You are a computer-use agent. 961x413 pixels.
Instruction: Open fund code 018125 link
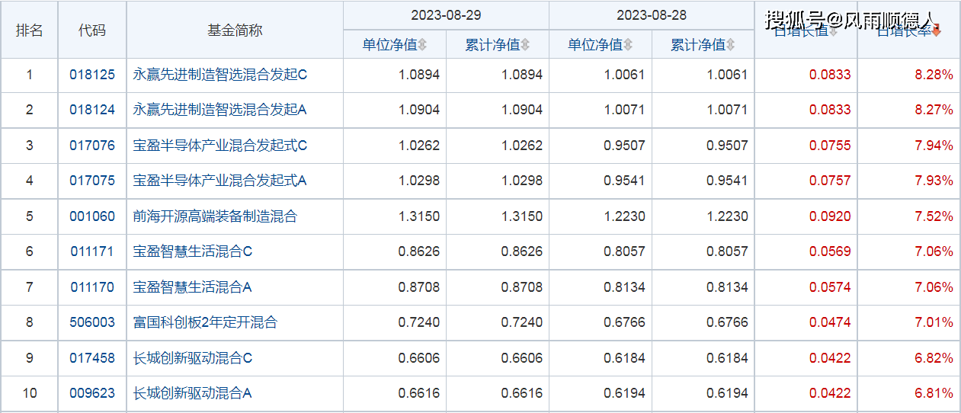[x=92, y=75]
